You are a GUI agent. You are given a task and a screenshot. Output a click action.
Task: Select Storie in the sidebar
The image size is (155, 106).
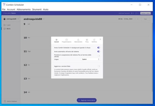point(7,29)
